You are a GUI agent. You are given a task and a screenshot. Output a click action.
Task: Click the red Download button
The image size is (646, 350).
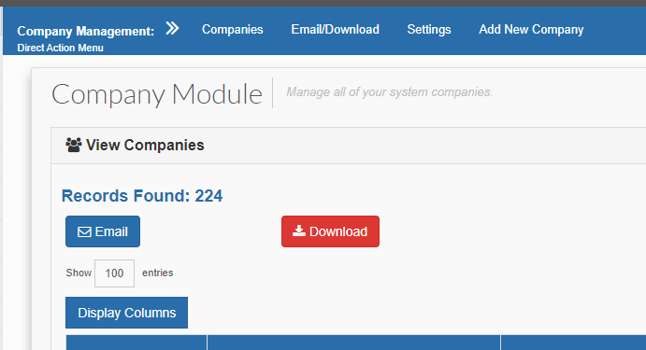click(330, 231)
